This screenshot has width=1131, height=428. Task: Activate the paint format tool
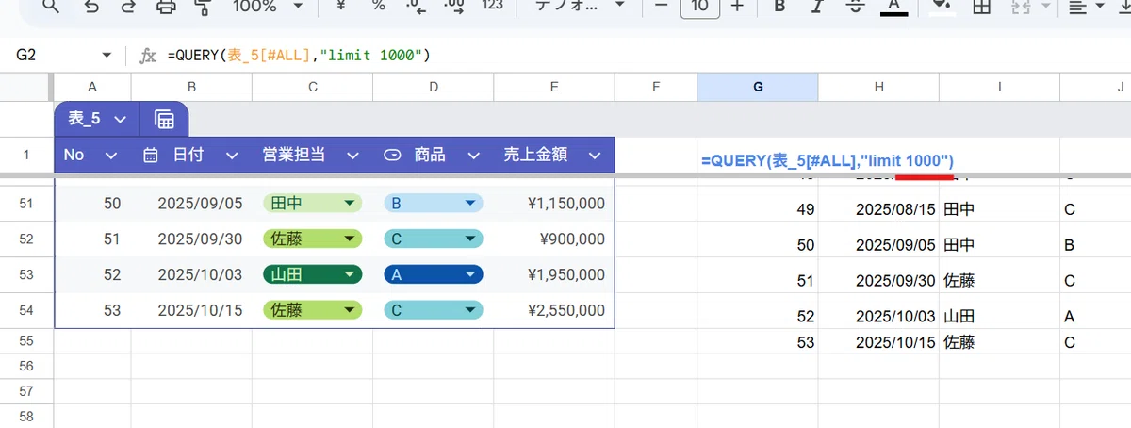tap(202, 6)
